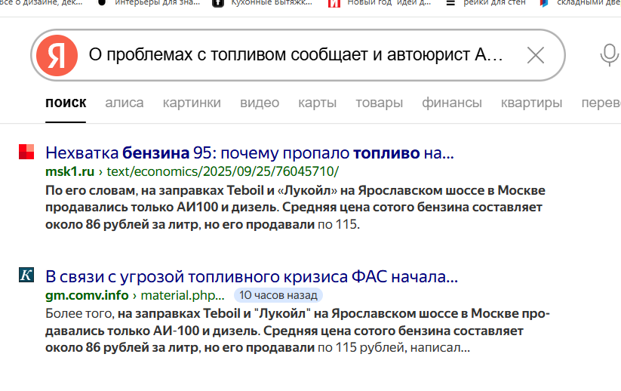Click the gm.comv.info K favicon
This screenshot has height=391, width=621.
(x=26, y=275)
